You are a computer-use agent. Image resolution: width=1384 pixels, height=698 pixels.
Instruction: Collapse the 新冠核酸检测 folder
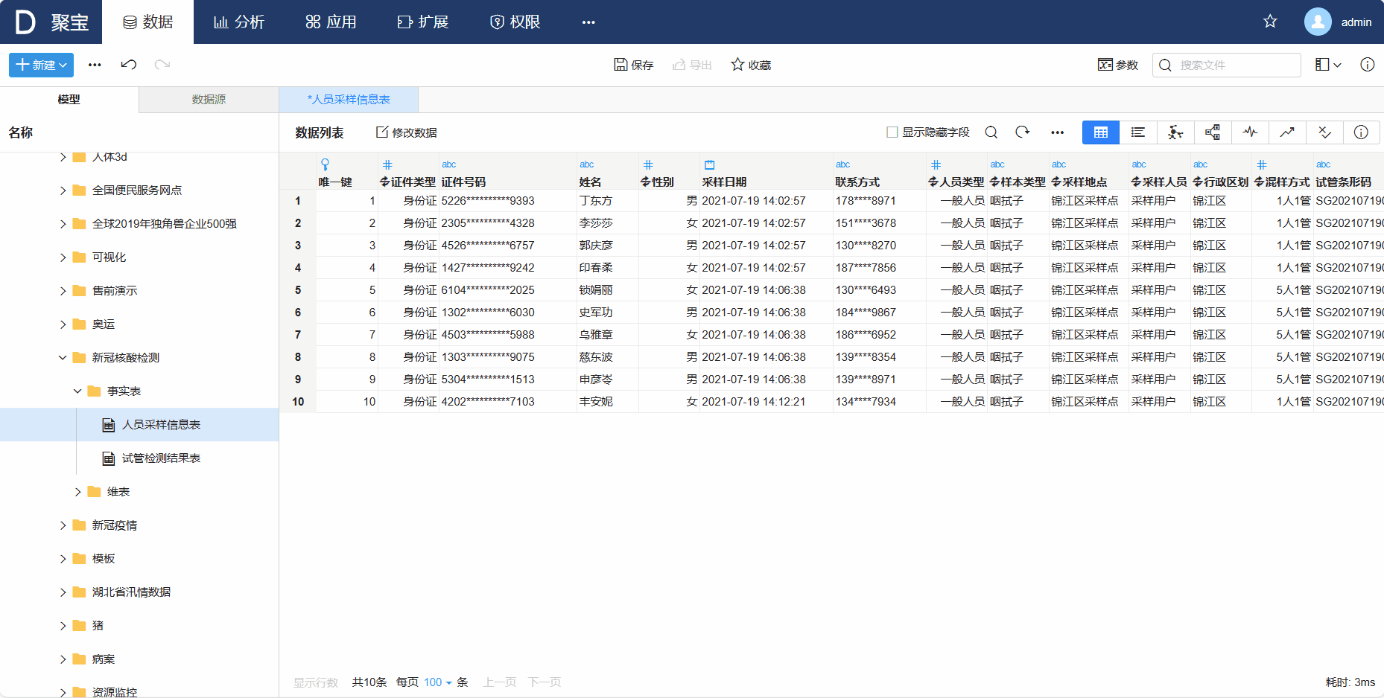(x=63, y=358)
